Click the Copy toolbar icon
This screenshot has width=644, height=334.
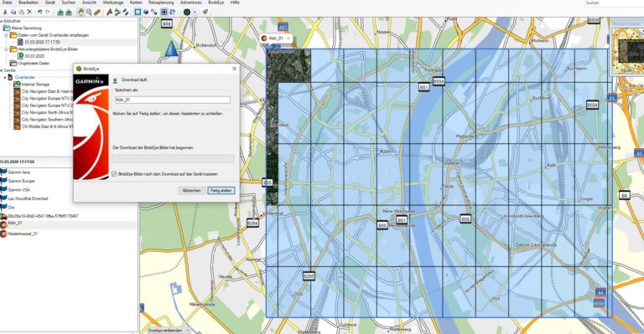(x=13, y=13)
